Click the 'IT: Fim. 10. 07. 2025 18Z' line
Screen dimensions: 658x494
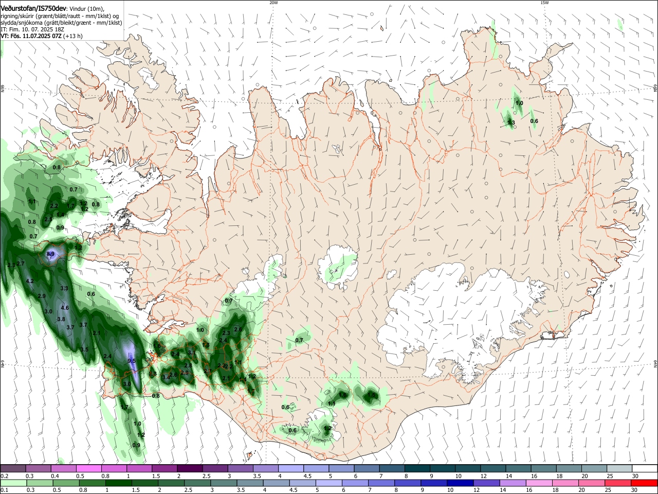(32, 29)
